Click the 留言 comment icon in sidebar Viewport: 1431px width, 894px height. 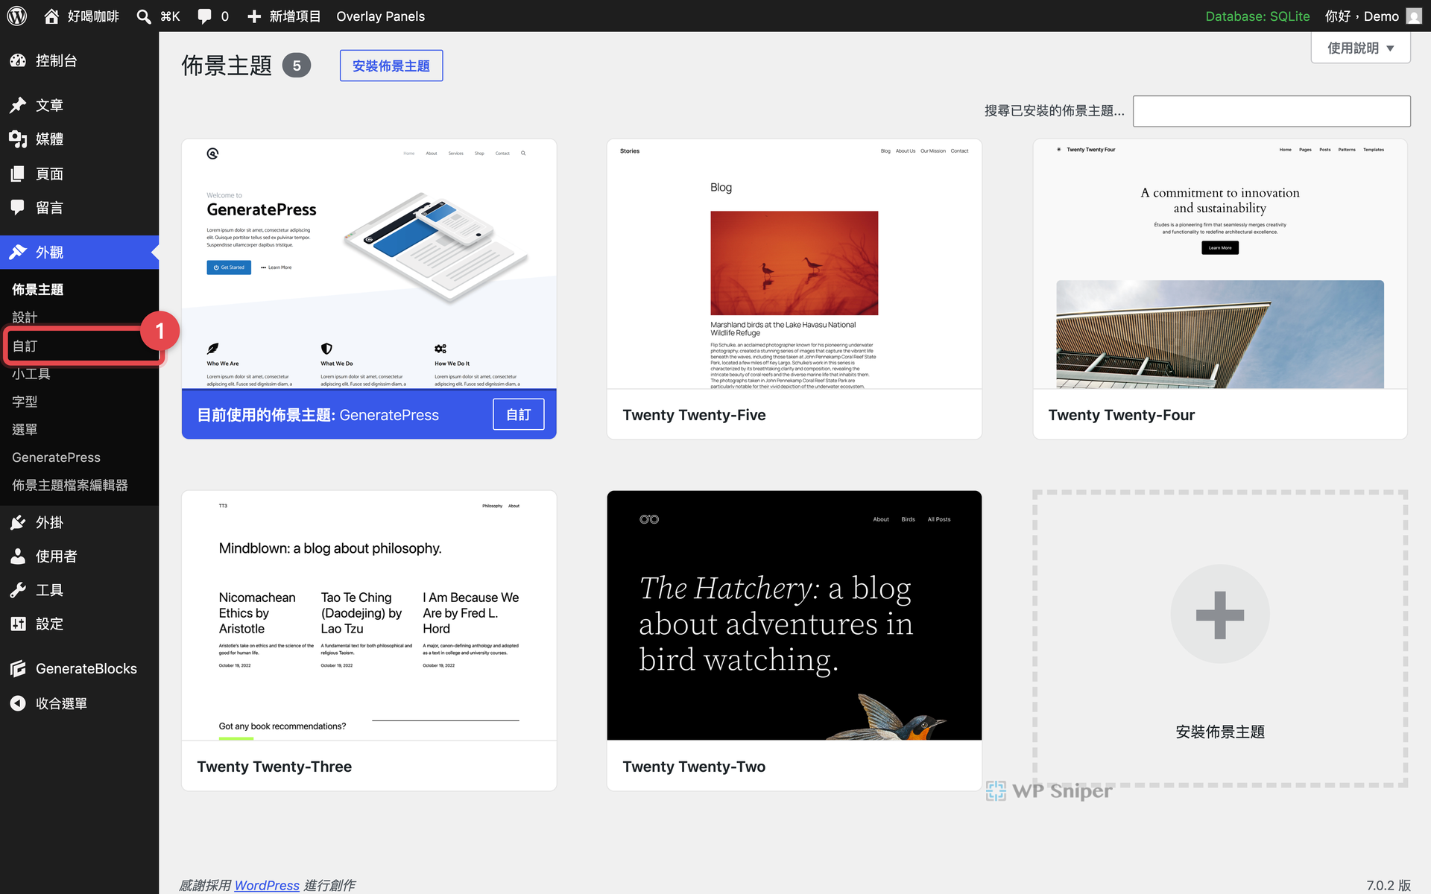pyautogui.click(x=18, y=208)
